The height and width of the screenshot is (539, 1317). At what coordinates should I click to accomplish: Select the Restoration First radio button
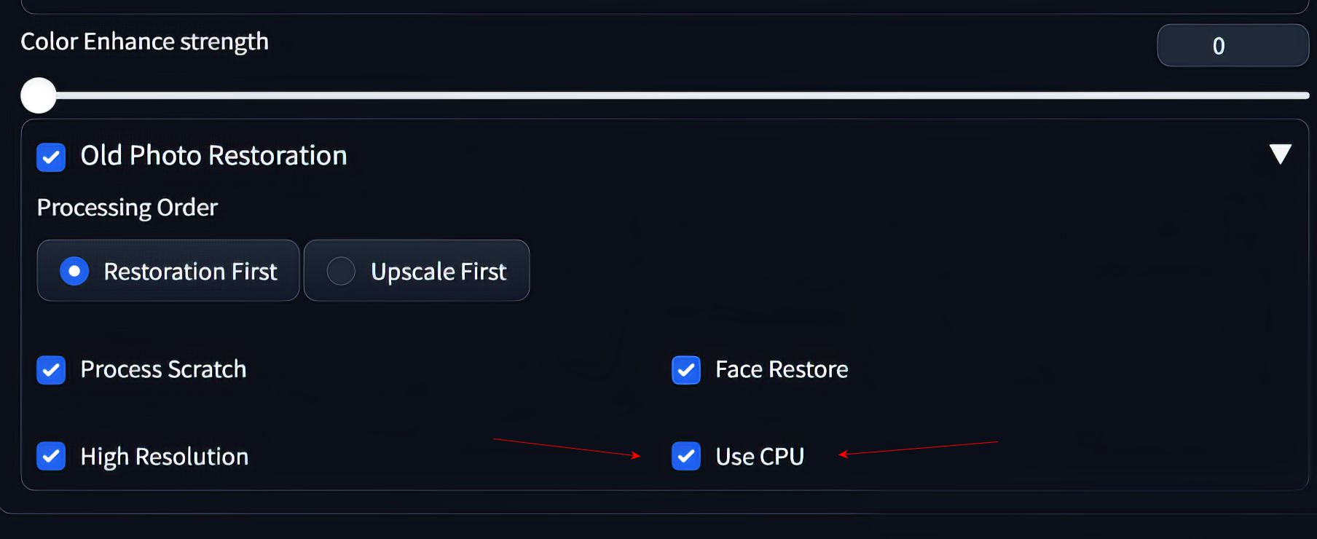point(74,271)
